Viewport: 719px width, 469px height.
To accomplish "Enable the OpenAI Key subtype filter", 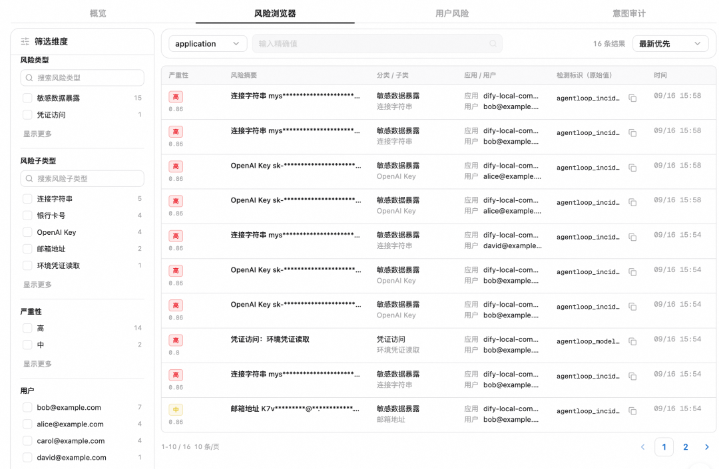I will point(27,232).
